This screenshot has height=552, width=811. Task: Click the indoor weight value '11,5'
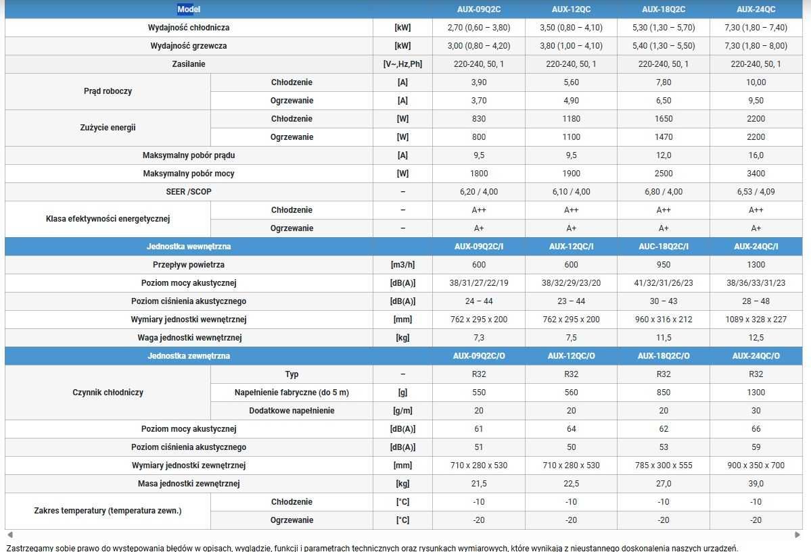pos(664,338)
